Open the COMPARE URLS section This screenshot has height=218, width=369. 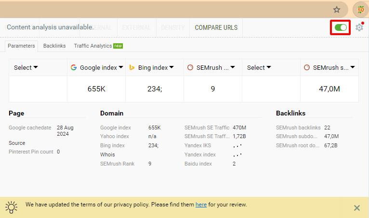tap(216, 28)
